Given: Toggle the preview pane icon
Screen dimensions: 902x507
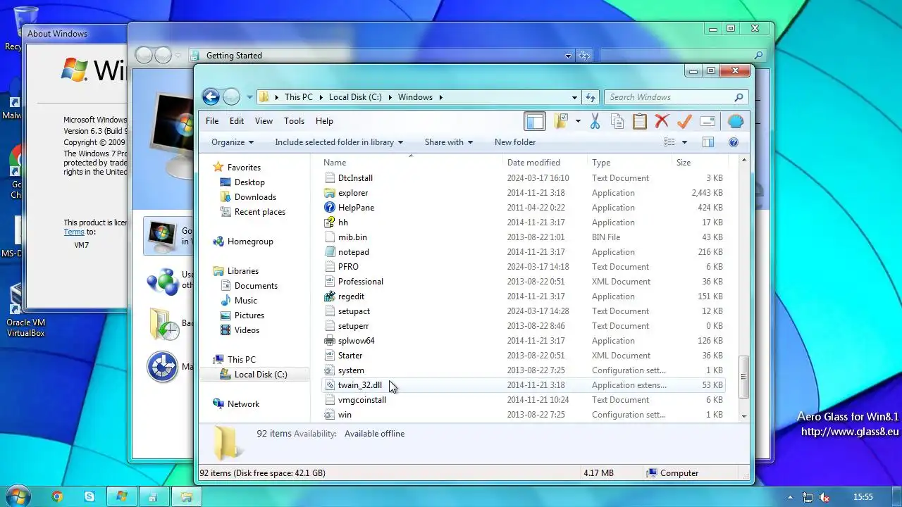Looking at the screenshot, I should pyautogui.click(x=708, y=142).
